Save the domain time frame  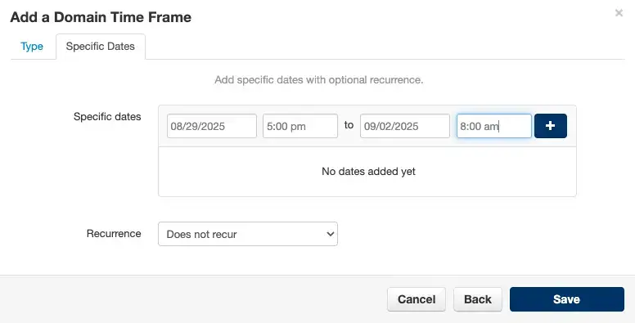pyautogui.click(x=567, y=299)
